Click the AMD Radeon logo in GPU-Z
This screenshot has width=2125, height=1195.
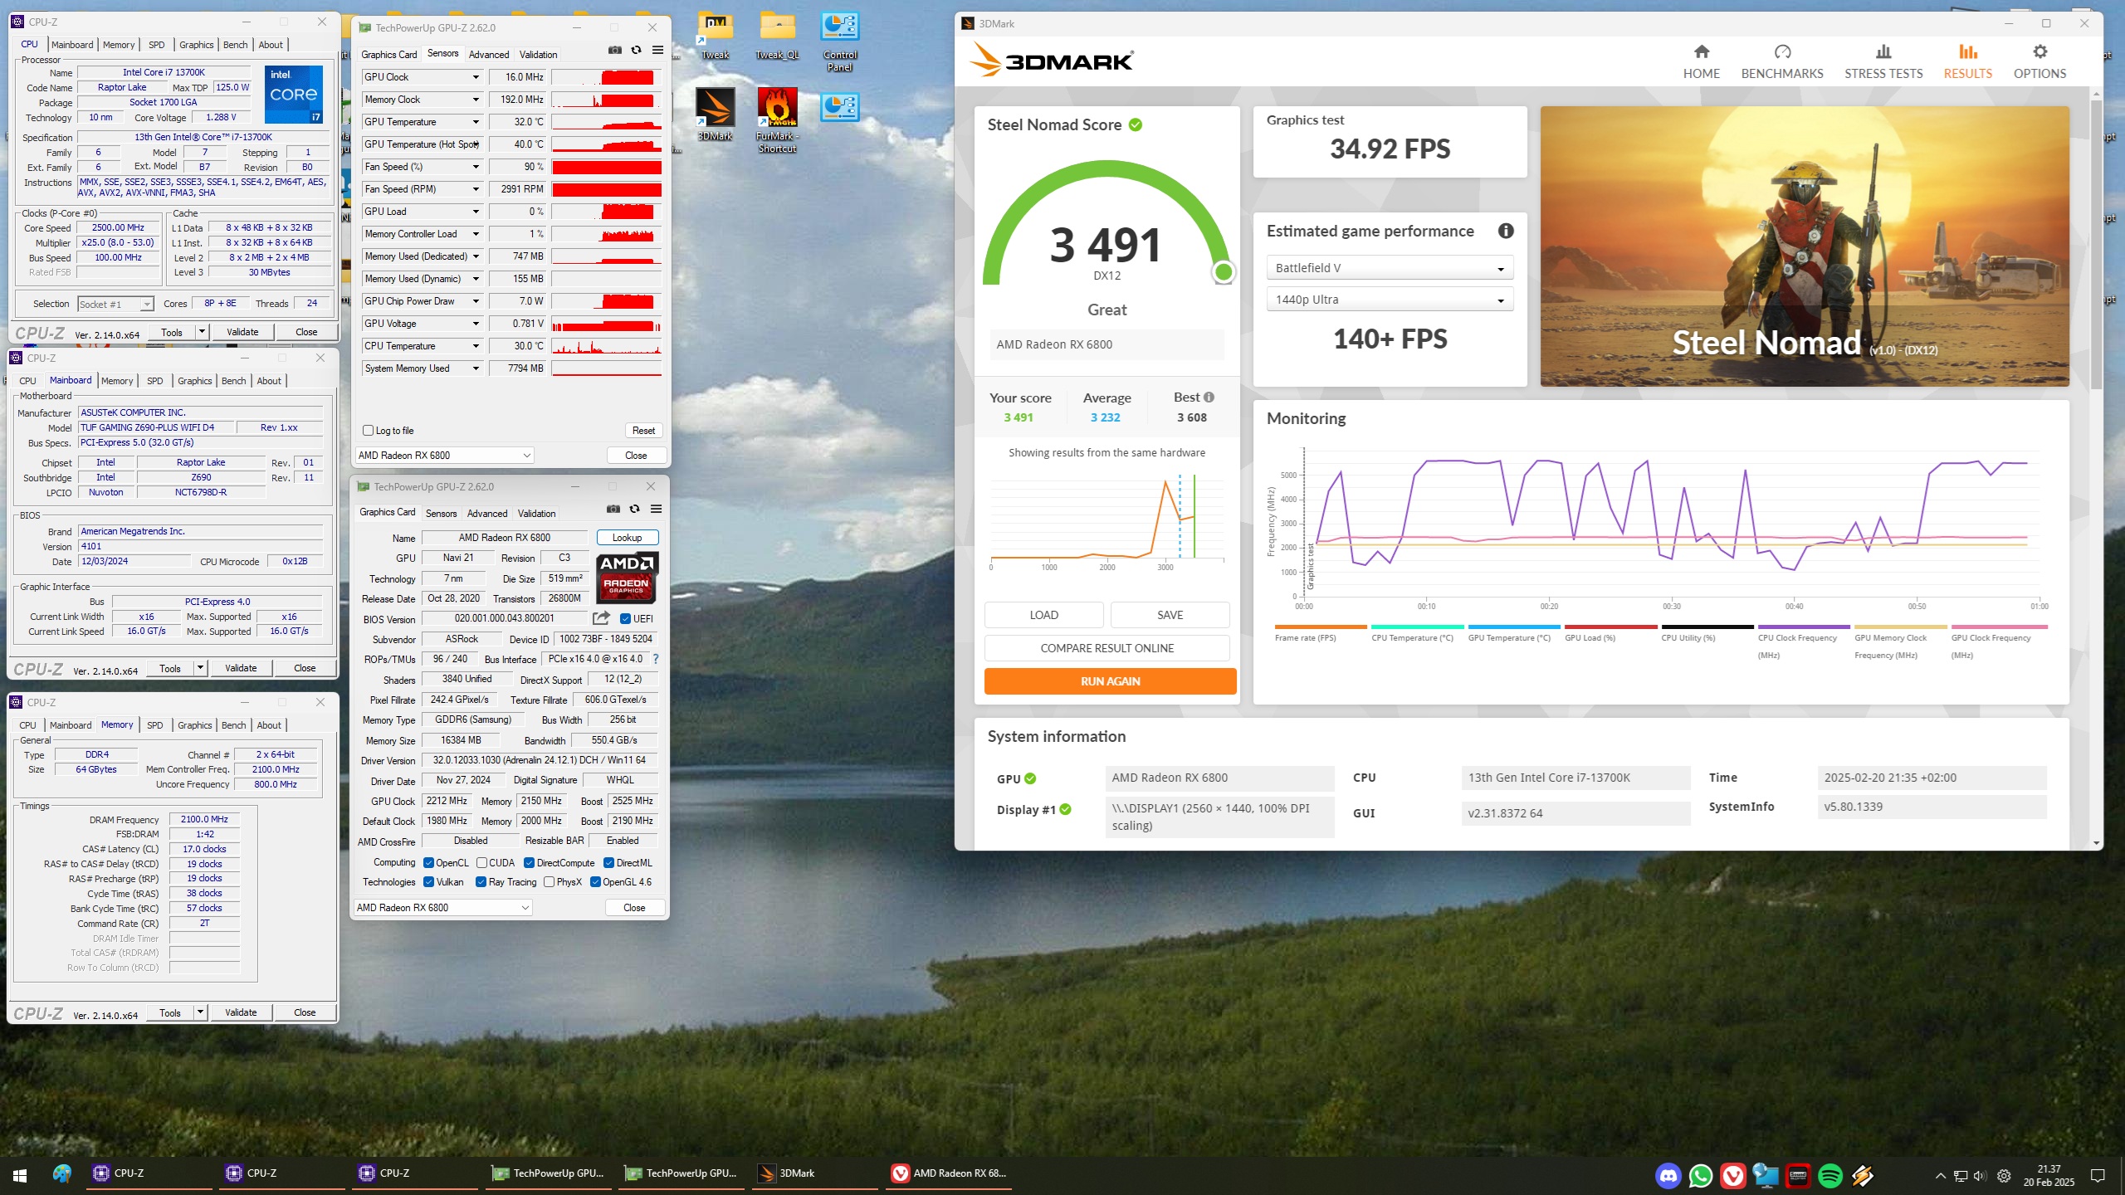pos(627,577)
